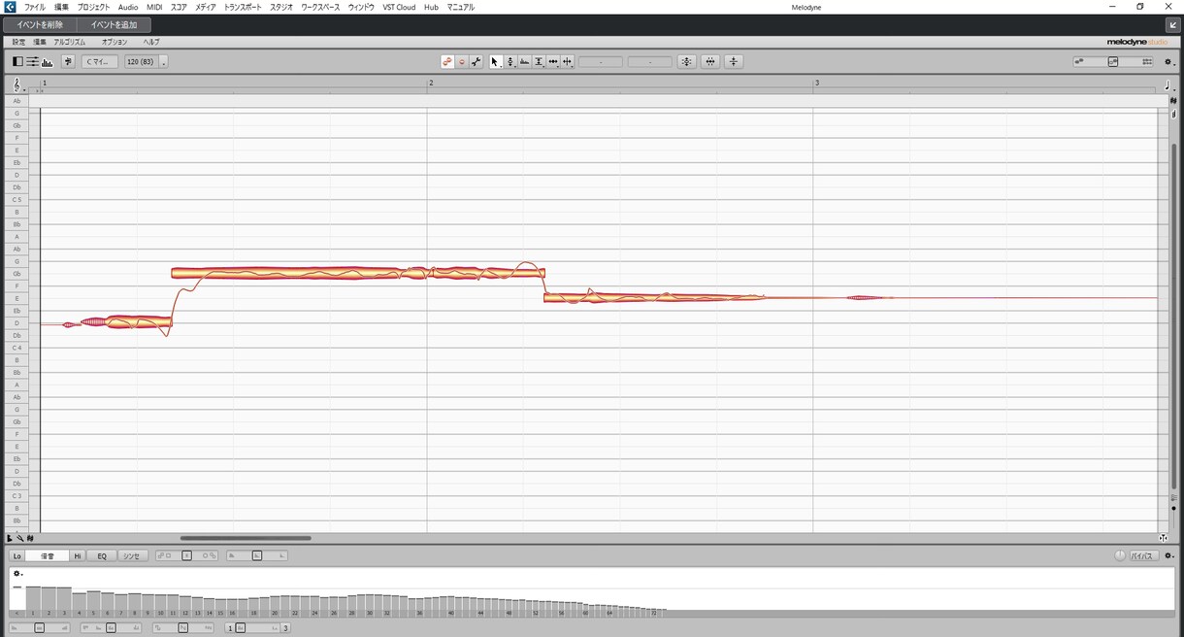Open the tempo 120 (83) dropdown arrow
This screenshot has height=637, width=1184.
163,62
